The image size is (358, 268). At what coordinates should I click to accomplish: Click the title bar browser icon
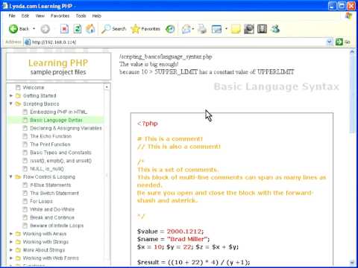(x=4, y=6)
